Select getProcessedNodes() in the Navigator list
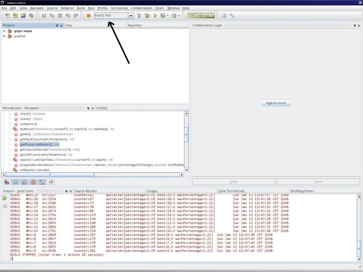363x272 pixels. point(39,145)
